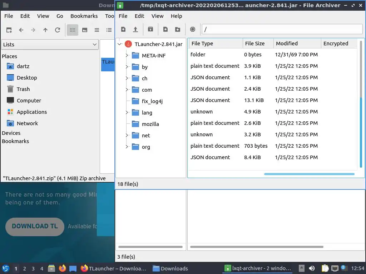The image size is (366, 274).
Task: Reload the folder with the refresh icon
Action: (58, 30)
